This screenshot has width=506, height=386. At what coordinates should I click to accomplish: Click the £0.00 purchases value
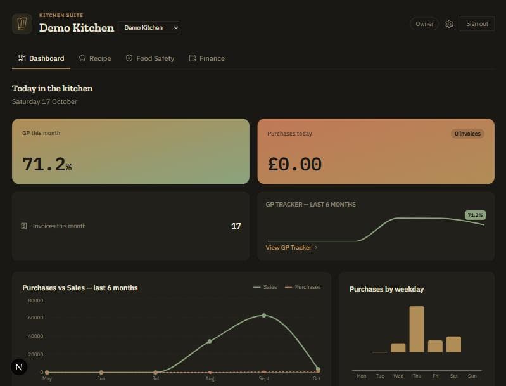[x=294, y=164]
